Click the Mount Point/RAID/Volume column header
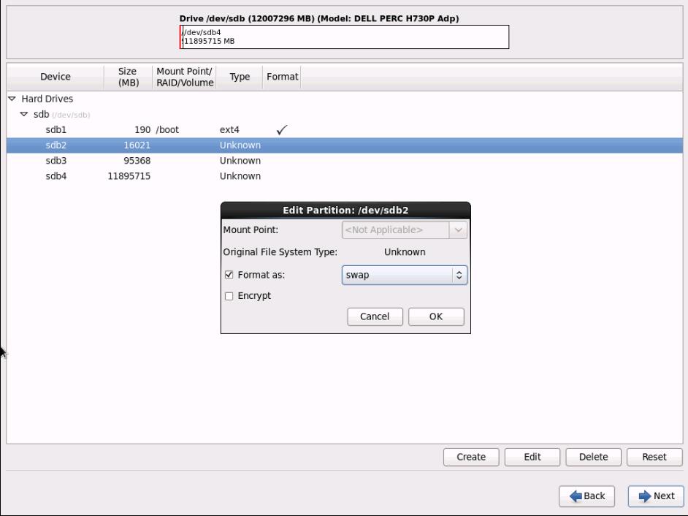Screen dimensions: 688x516 [185, 77]
